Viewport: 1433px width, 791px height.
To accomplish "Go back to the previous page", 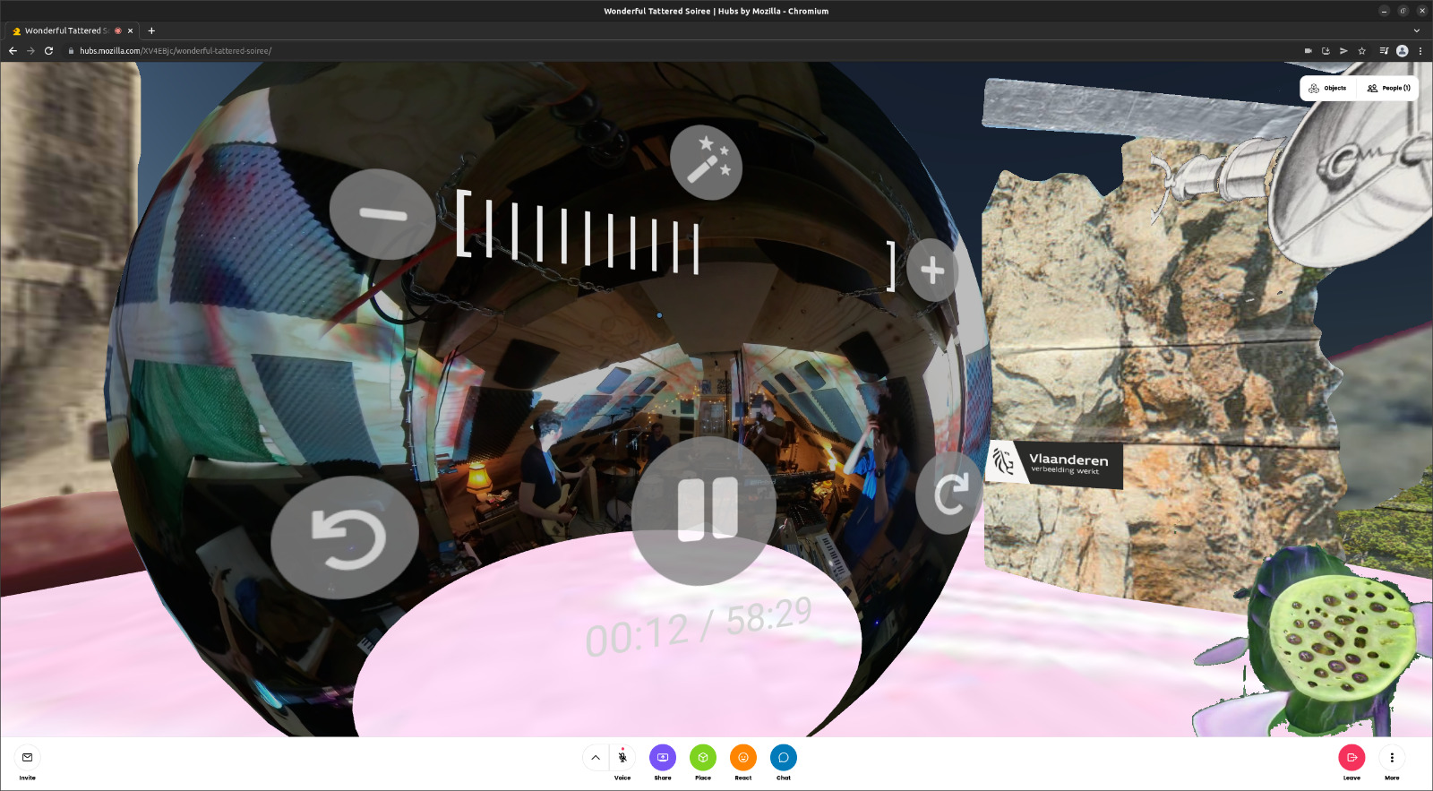I will 13,51.
